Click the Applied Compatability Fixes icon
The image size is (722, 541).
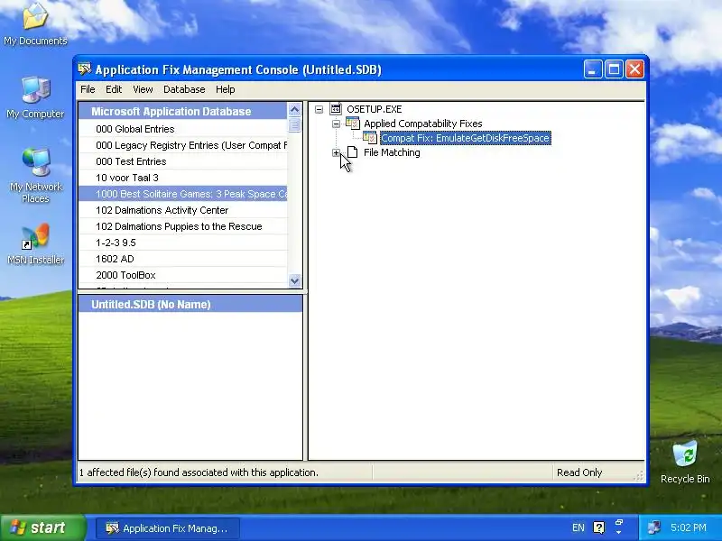[353, 124]
